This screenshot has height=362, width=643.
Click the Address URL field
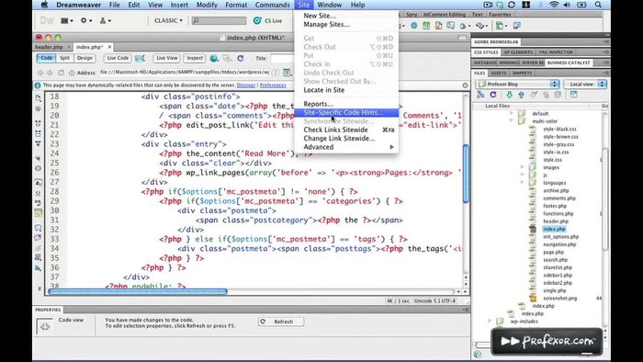coord(185,73)
